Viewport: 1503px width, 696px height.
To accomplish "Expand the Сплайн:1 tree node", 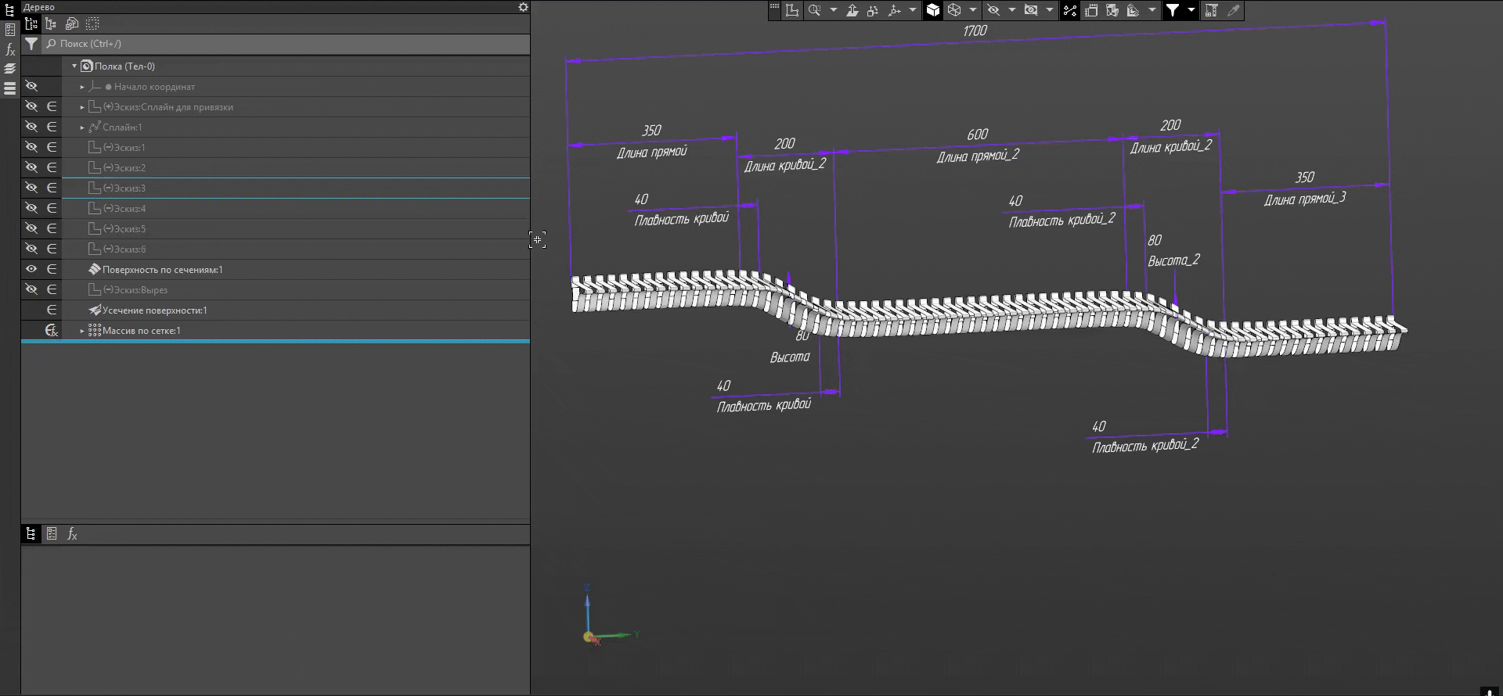I will tap(82, 127).
